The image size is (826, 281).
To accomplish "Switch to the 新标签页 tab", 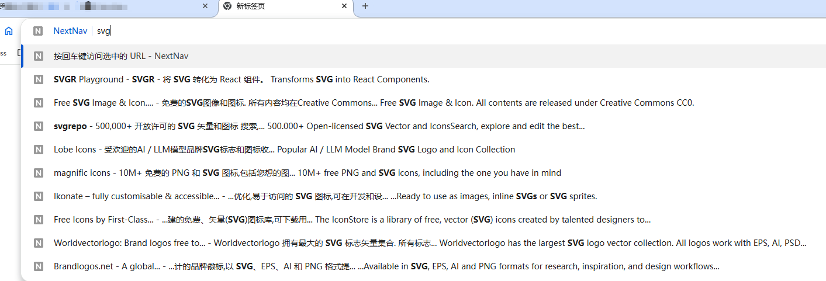I will pyautogui.click(x=286, y=6).
